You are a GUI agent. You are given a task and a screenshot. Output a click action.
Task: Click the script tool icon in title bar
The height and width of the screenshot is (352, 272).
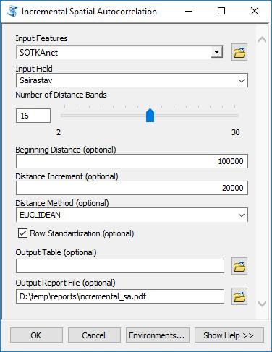coord(12,12)
